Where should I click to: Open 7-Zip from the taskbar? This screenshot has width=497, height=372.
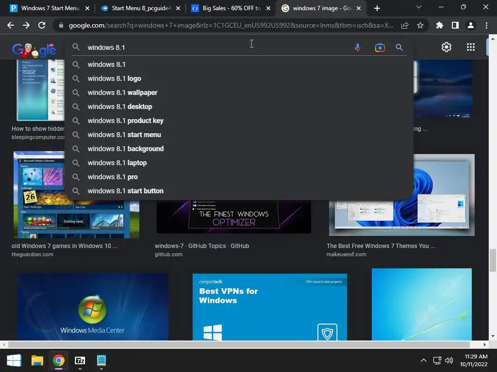(x=80, y=360)
